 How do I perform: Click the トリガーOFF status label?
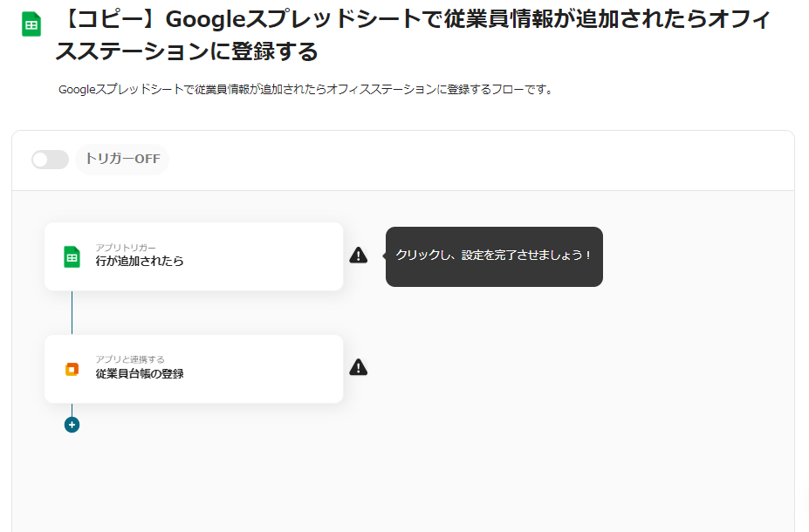click(122, 160)
